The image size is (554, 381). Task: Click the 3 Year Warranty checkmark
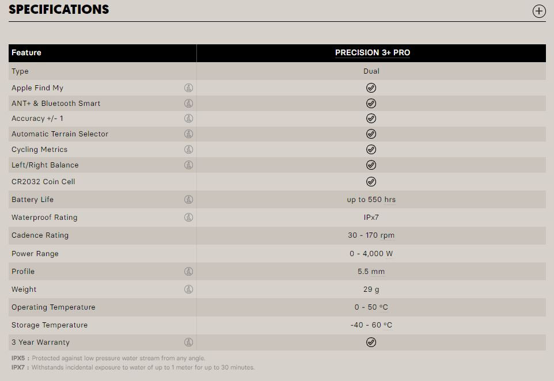click(371, 342)
